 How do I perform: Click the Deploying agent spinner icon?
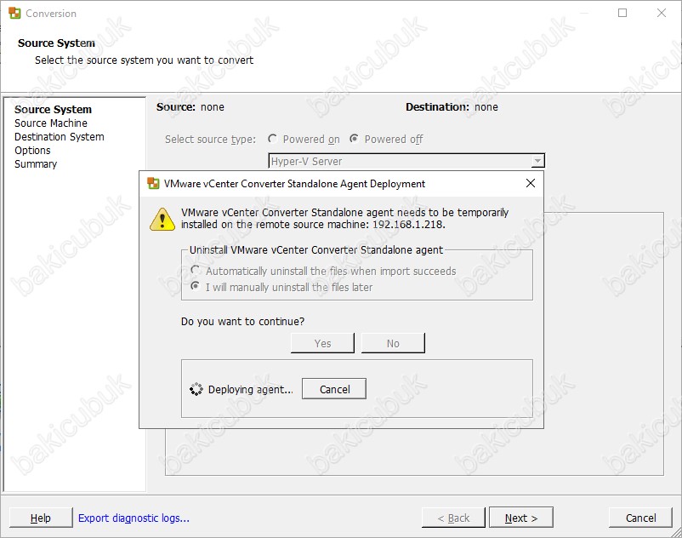(x=196, y=389)
